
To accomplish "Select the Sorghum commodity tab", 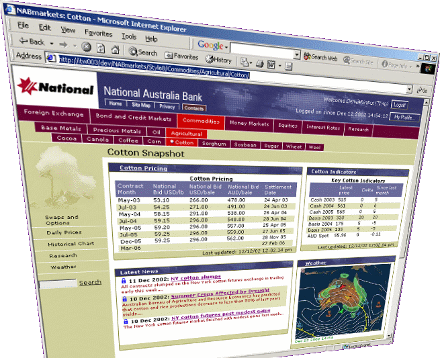I will coord(214,144).
